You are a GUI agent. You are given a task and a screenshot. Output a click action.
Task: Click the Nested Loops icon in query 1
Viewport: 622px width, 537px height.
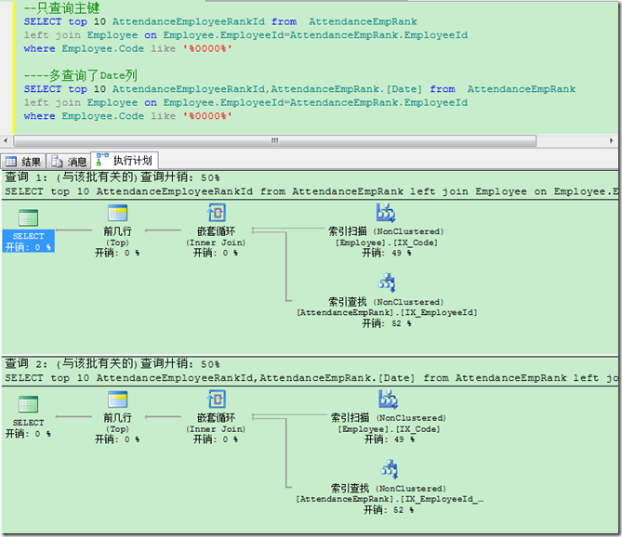(x=217, y=213)
